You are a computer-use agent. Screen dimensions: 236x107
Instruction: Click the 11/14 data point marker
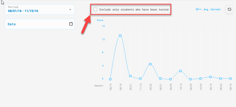tap(140, 78)
